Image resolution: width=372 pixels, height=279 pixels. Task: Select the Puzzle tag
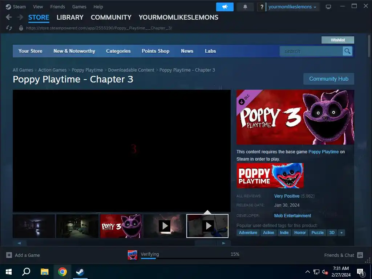click(x=318, y=232)
